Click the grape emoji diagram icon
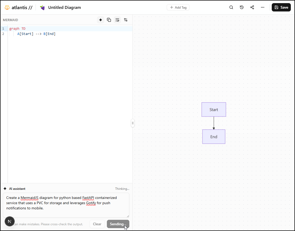The height and width of the screenshot is (231, 295). click(x=42, y=8)
